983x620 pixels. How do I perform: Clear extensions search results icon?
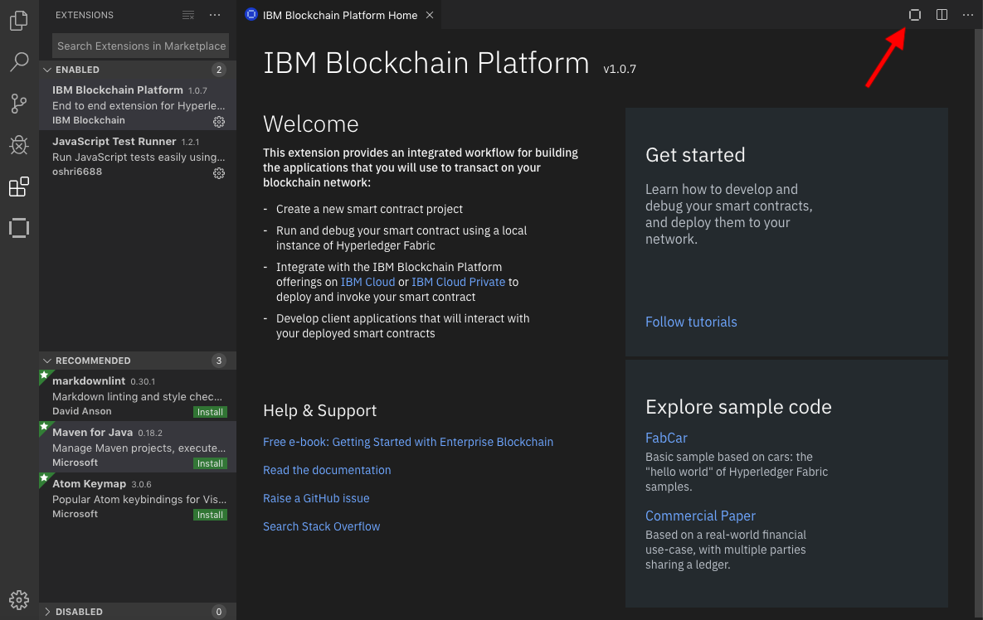(188, 15)
